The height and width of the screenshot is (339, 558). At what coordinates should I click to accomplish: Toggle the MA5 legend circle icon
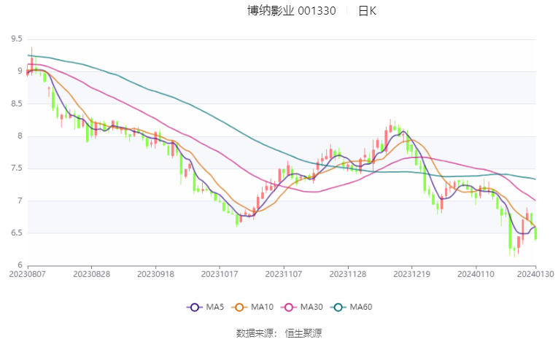[194, 308]
